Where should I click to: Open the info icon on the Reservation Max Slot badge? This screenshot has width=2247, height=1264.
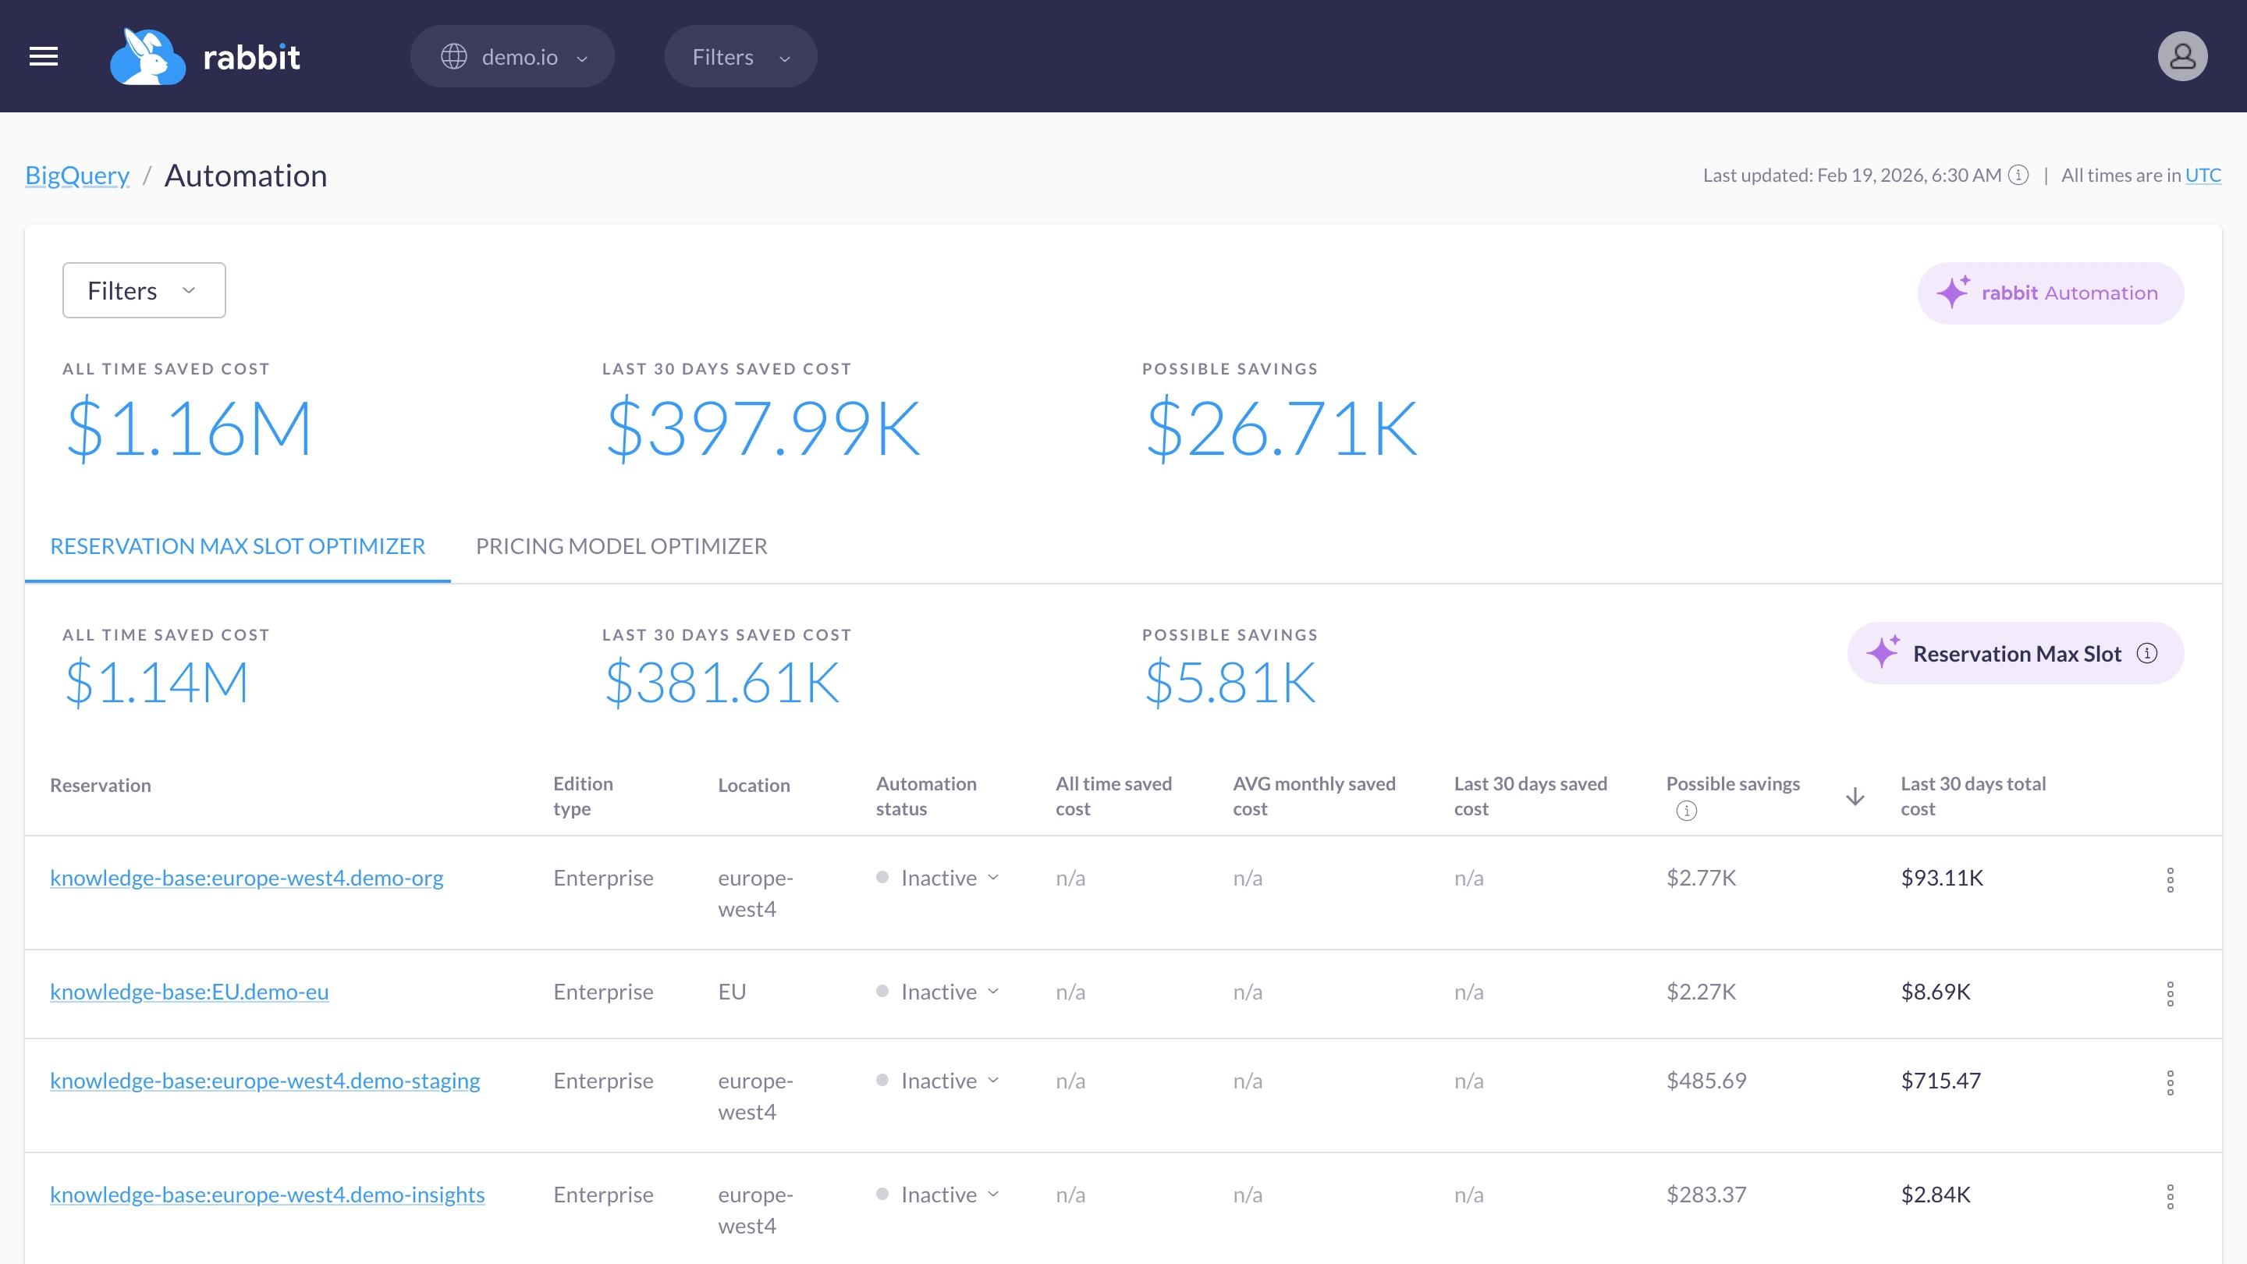[2148, 652]
